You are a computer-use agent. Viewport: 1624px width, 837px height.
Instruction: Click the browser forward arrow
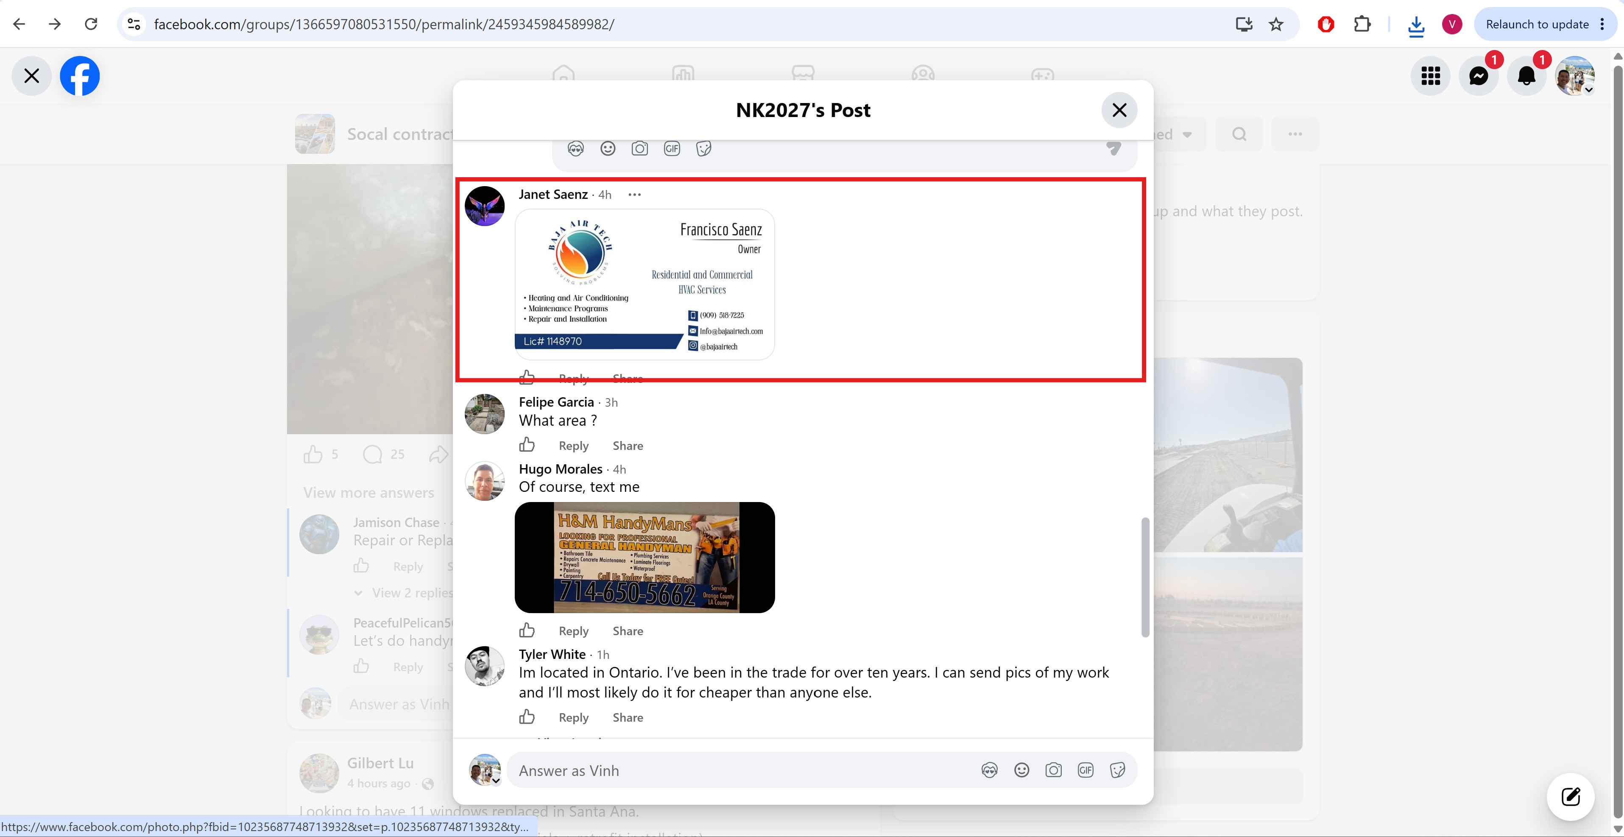coord(55,24)
